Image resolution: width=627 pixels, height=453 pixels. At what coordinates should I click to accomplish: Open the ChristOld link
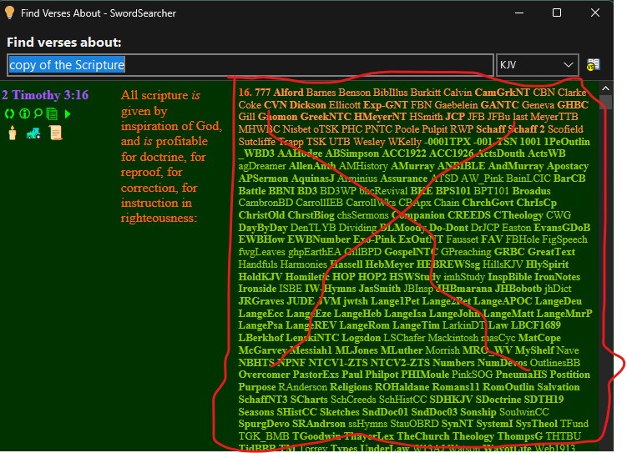(261, 215)
